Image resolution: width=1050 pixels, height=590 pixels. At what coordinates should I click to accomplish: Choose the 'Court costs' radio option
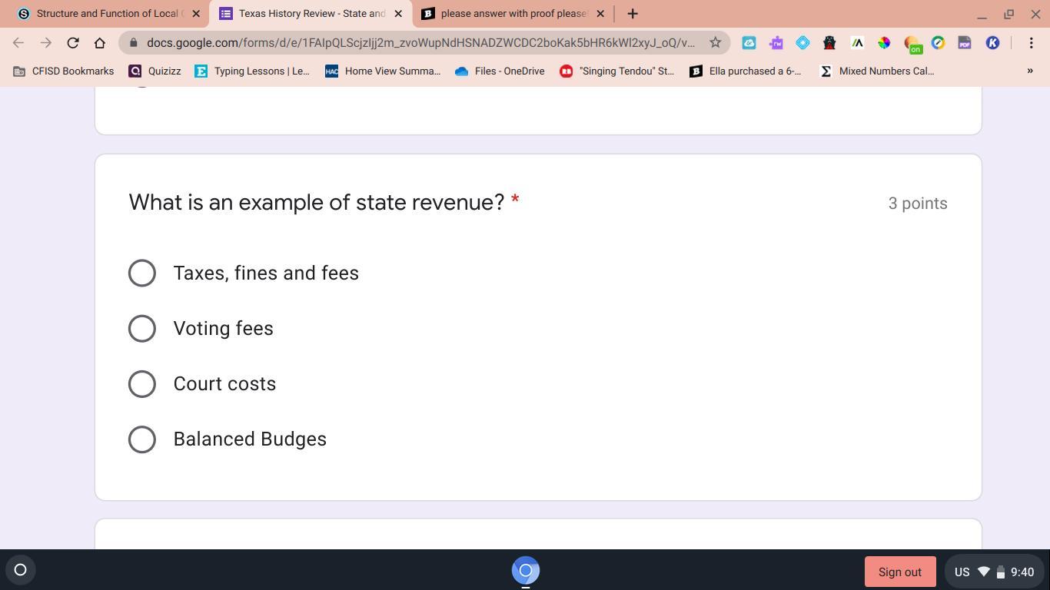pos(142,383)
